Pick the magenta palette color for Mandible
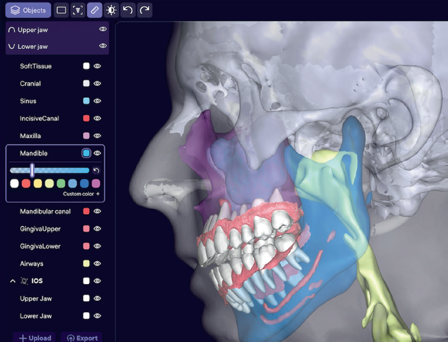 [x=96, y=183]
